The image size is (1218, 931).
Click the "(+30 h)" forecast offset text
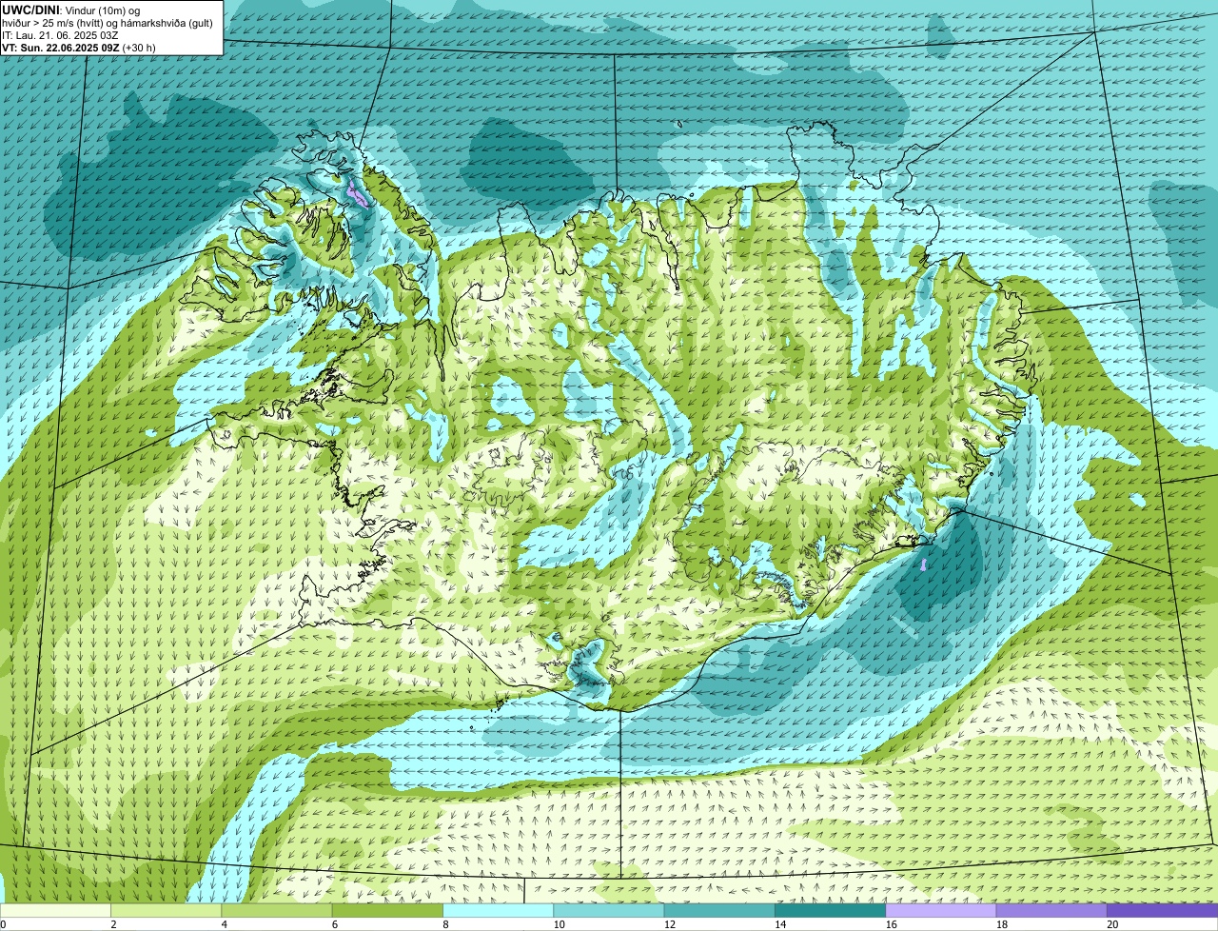pos(139,48)
